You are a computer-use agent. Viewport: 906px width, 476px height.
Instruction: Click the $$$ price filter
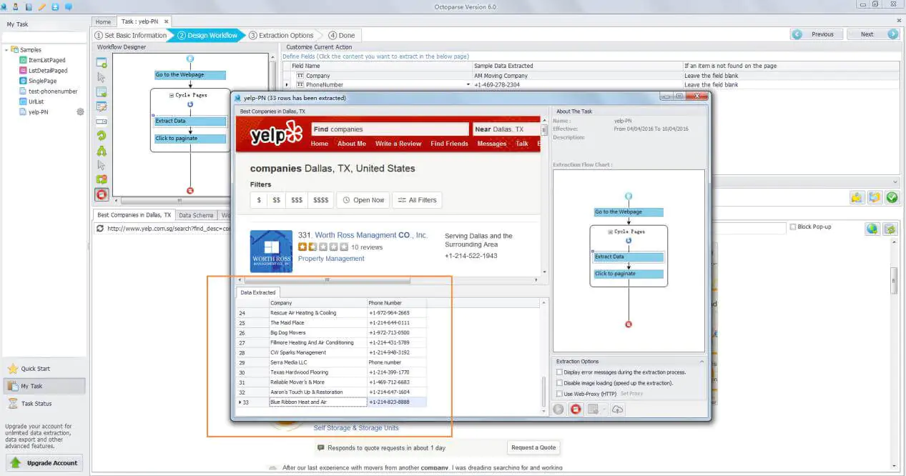click(x=297, y=200)
